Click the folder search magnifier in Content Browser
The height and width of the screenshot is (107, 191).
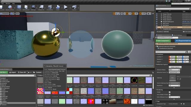(35, 75)
